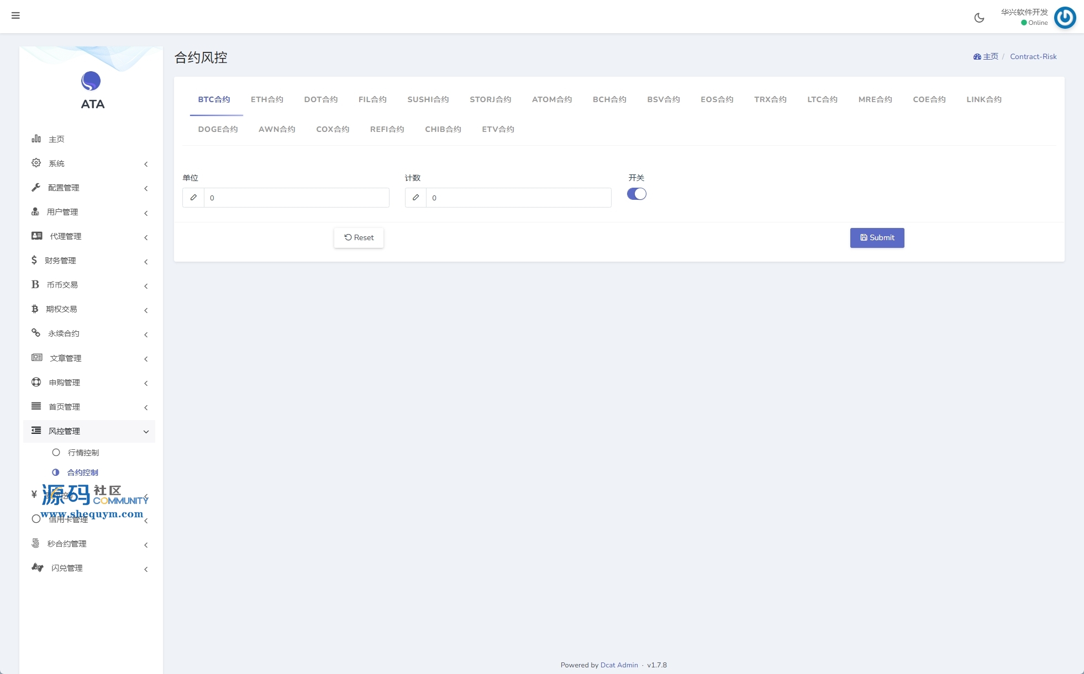
Task: Select 合约控制 sidebar item
Action: tap(82, 473)
